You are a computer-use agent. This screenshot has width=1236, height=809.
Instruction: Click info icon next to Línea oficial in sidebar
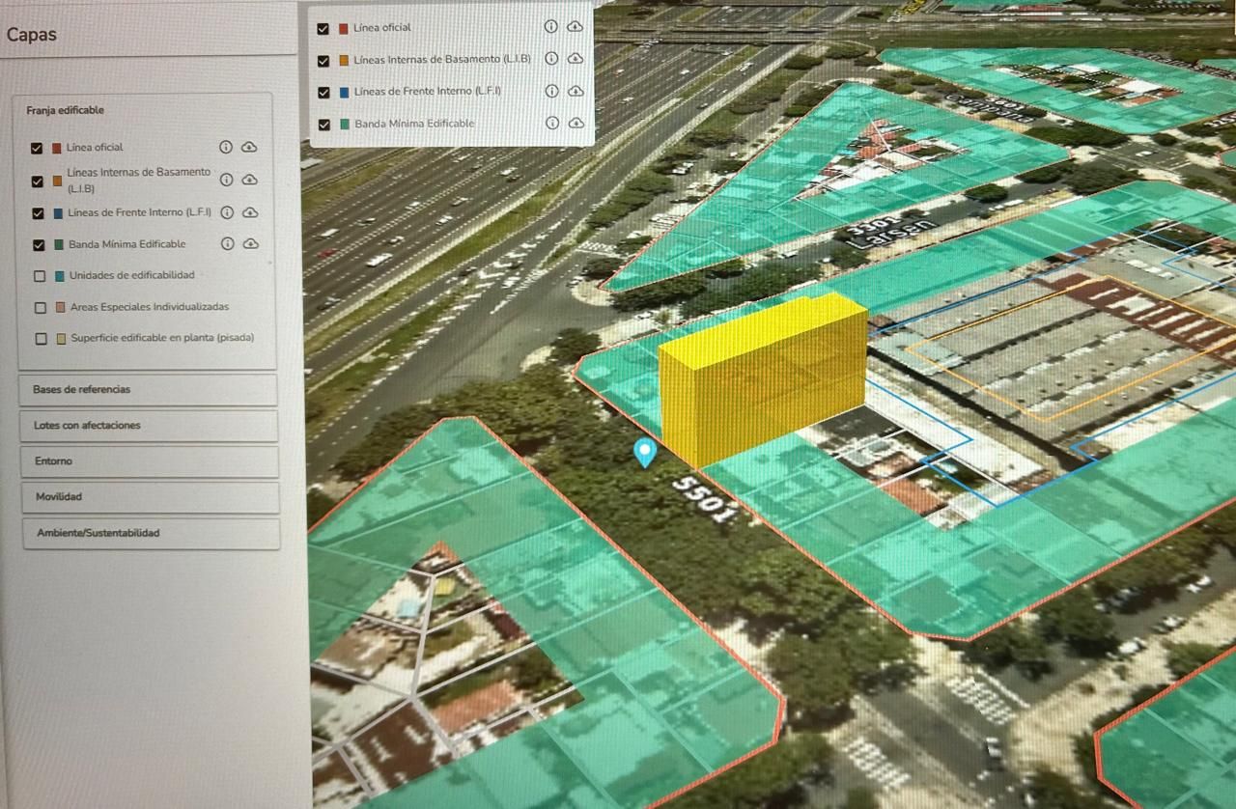[x=225, y=148]
